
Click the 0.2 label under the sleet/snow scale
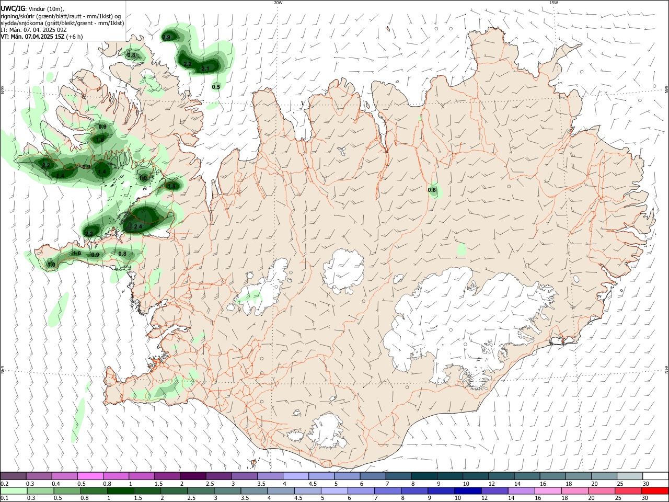[x=4, y=483]
